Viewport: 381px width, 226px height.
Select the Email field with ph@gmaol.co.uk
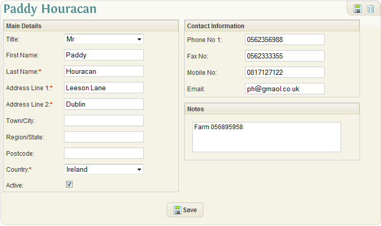[x=285, y=89]
